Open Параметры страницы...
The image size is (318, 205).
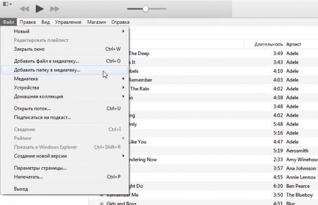click(x=65, y=168)
